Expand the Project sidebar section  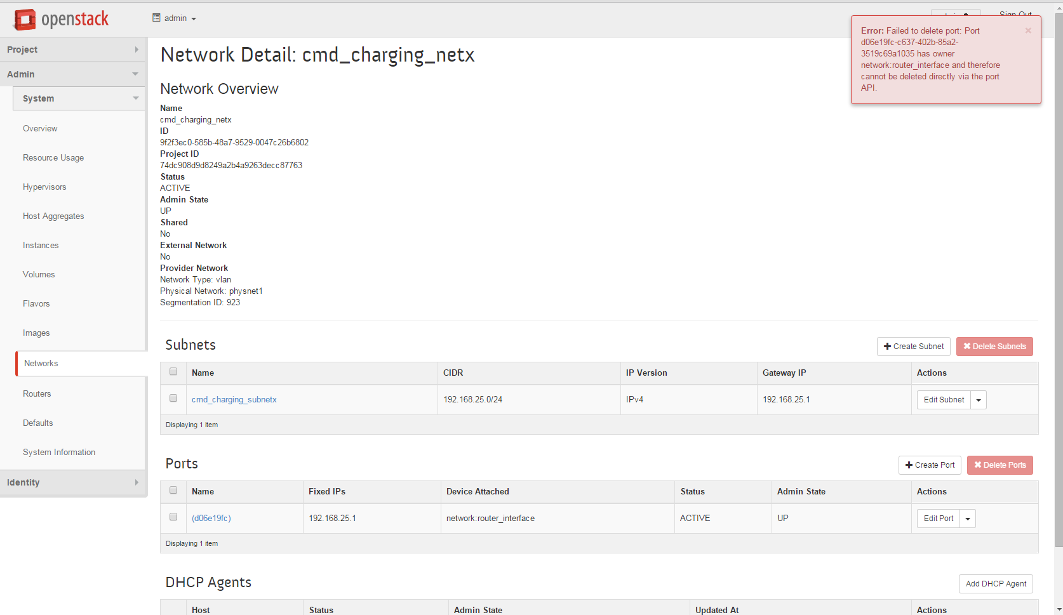coord(73,50)
